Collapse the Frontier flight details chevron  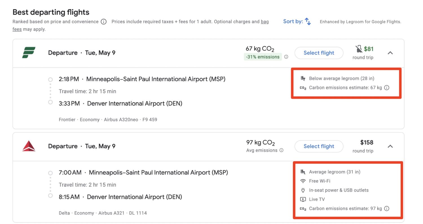(390, 53)
